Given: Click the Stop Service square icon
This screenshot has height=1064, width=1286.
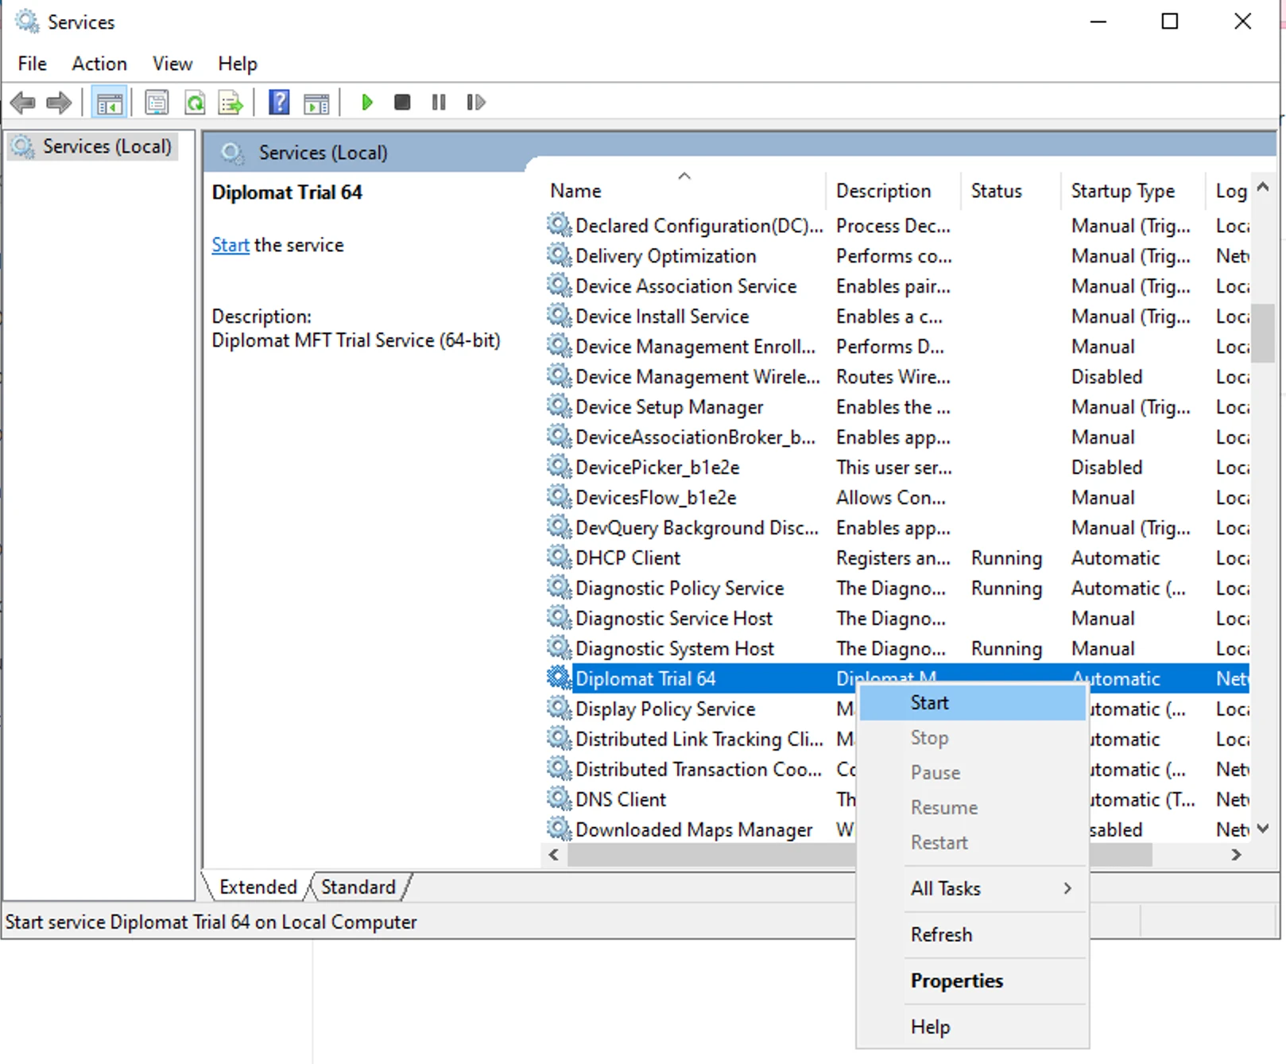Looking at the screenshot, I should pos(403,103).
